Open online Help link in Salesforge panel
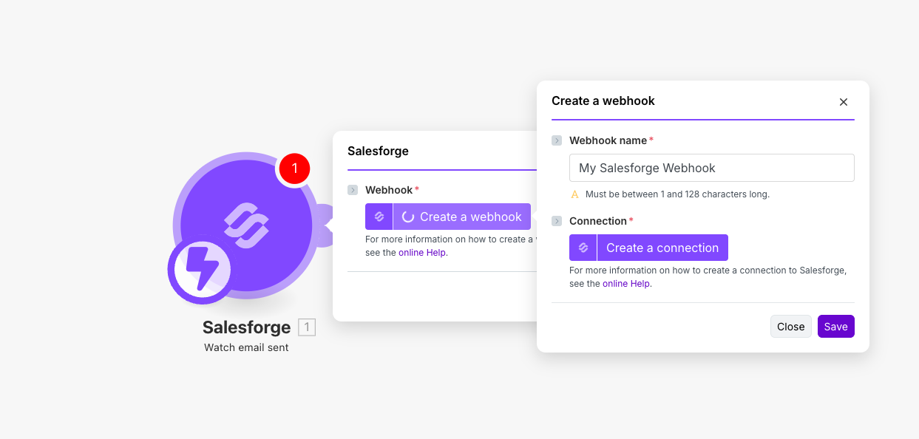919x439 pixels. click(x=423, y=252)
